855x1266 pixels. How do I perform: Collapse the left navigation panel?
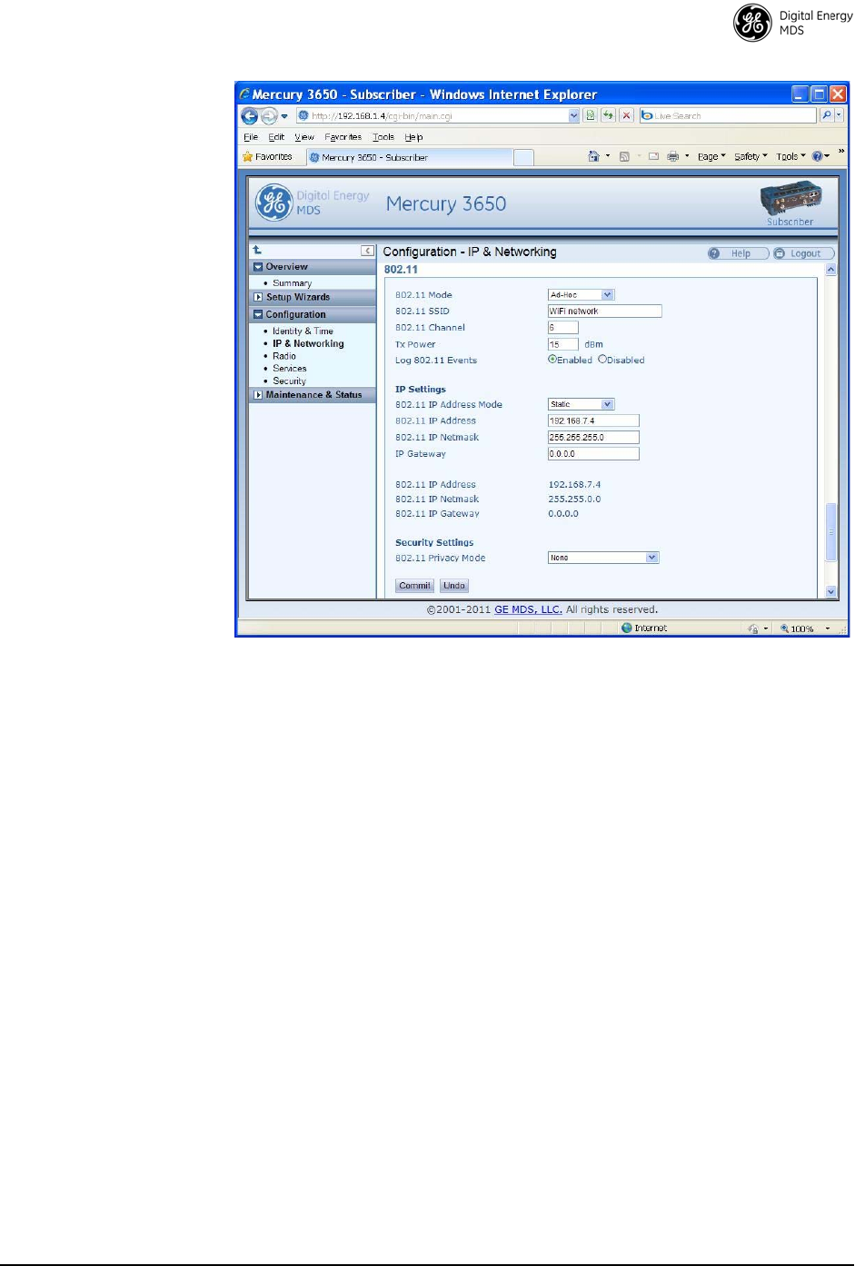[367, 251]
